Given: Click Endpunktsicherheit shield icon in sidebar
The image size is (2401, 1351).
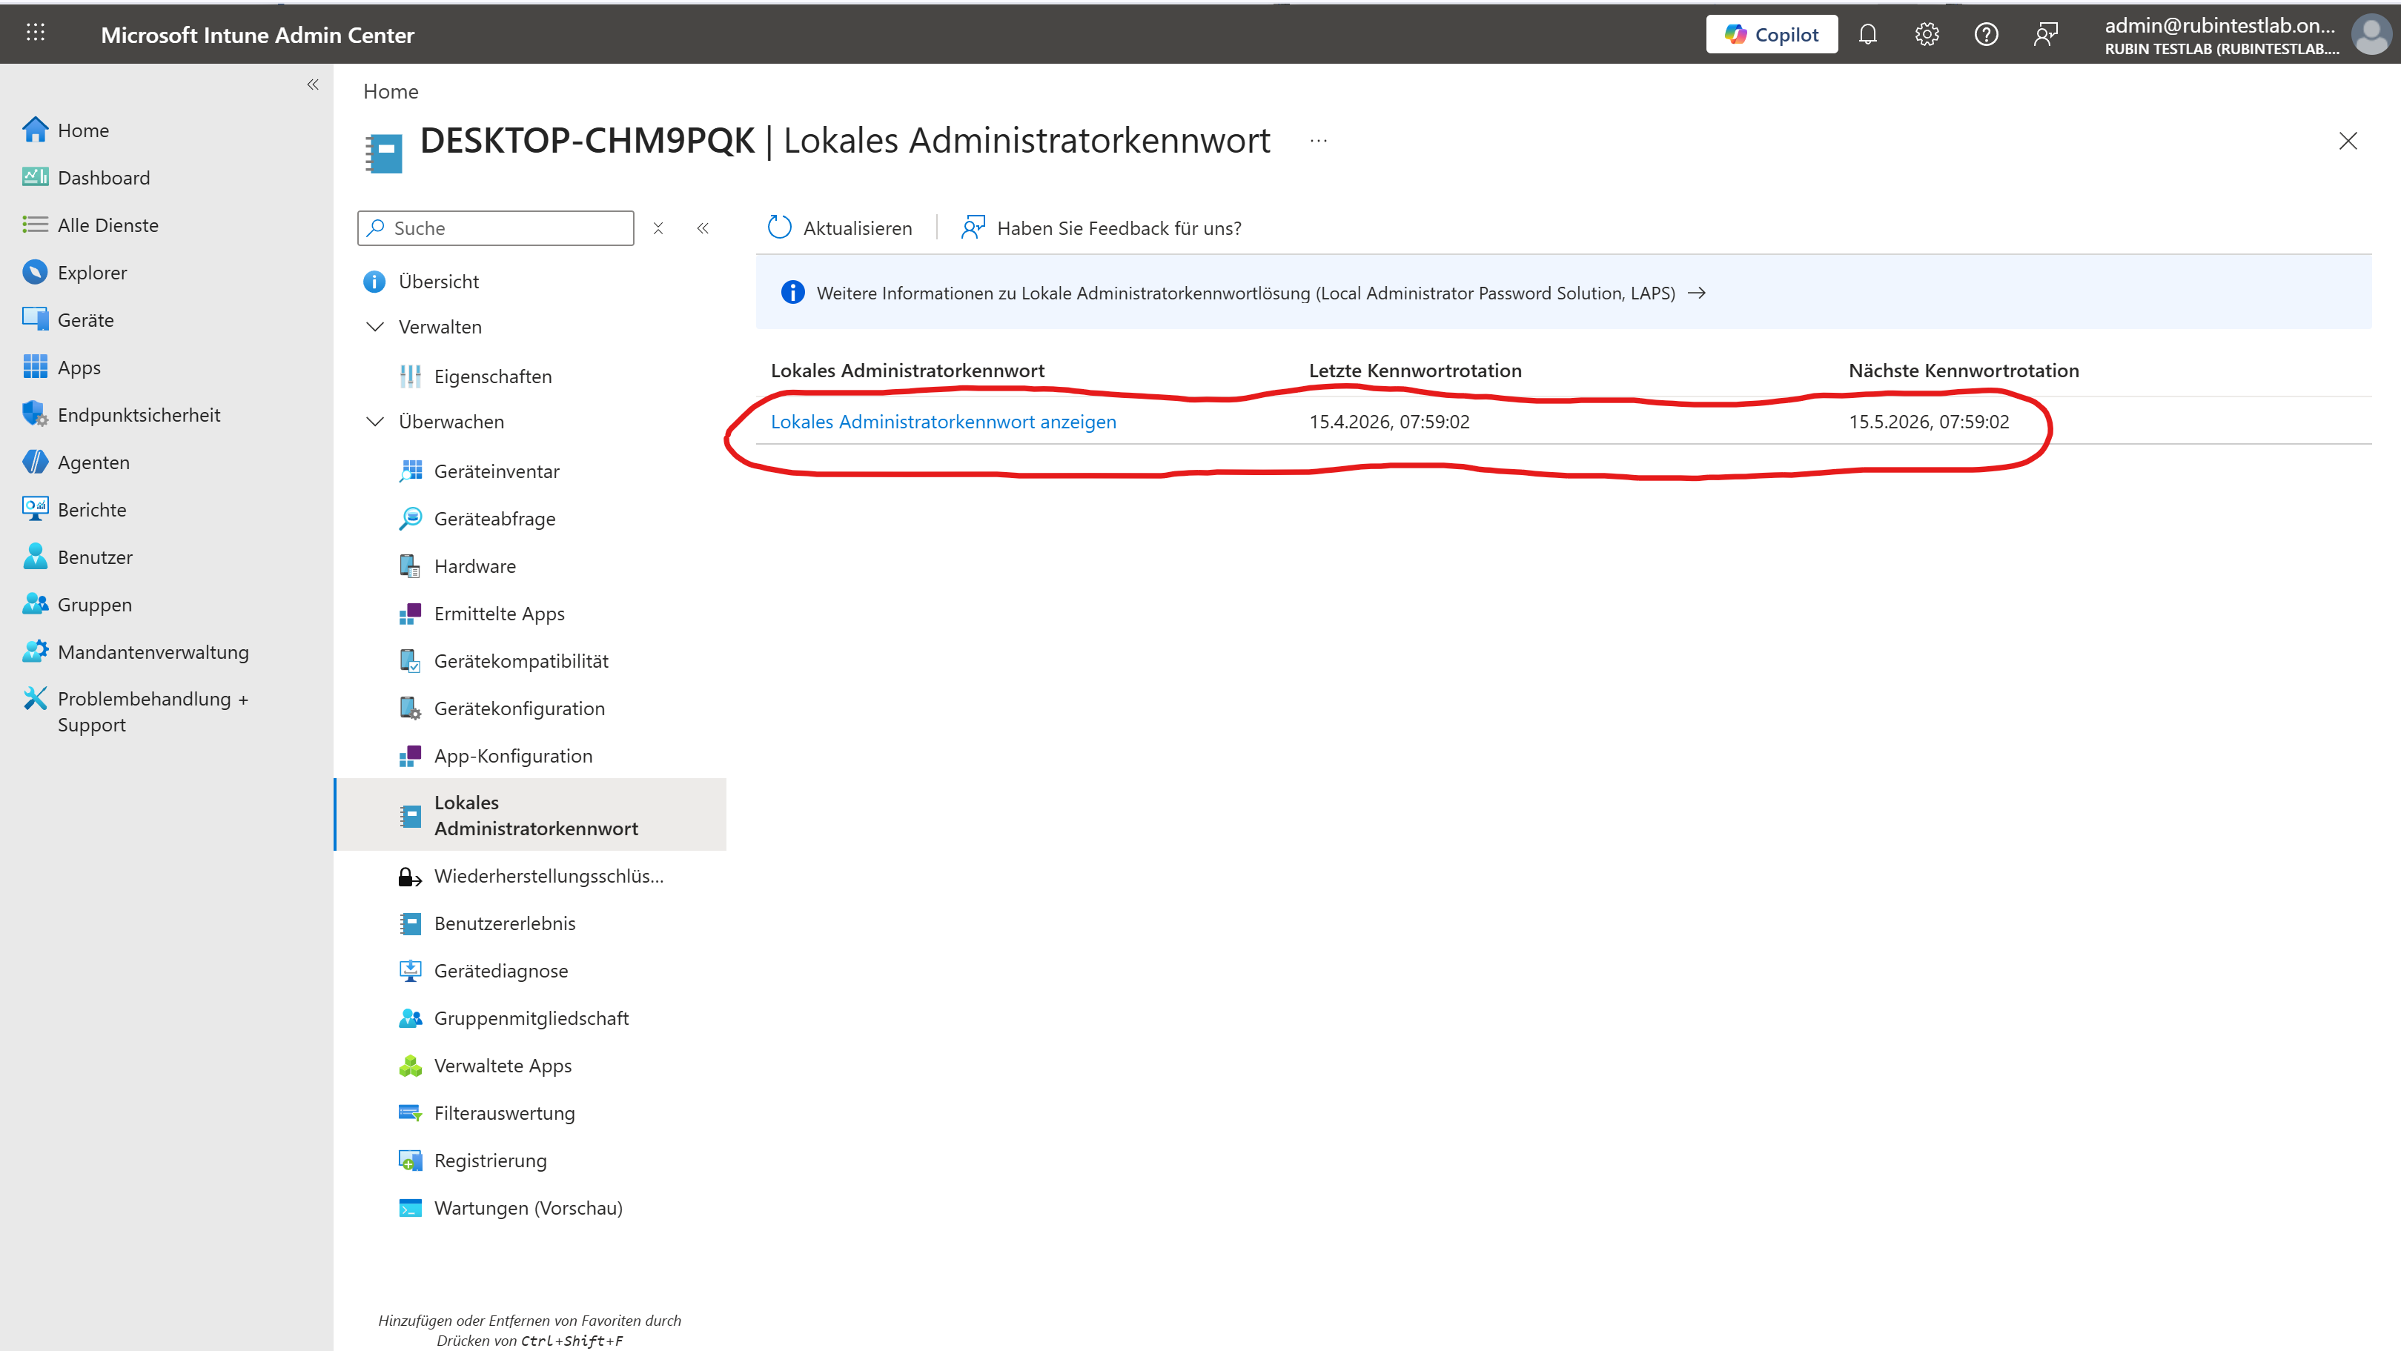Looking at the screenshot, I should click(x=35, y=414).
